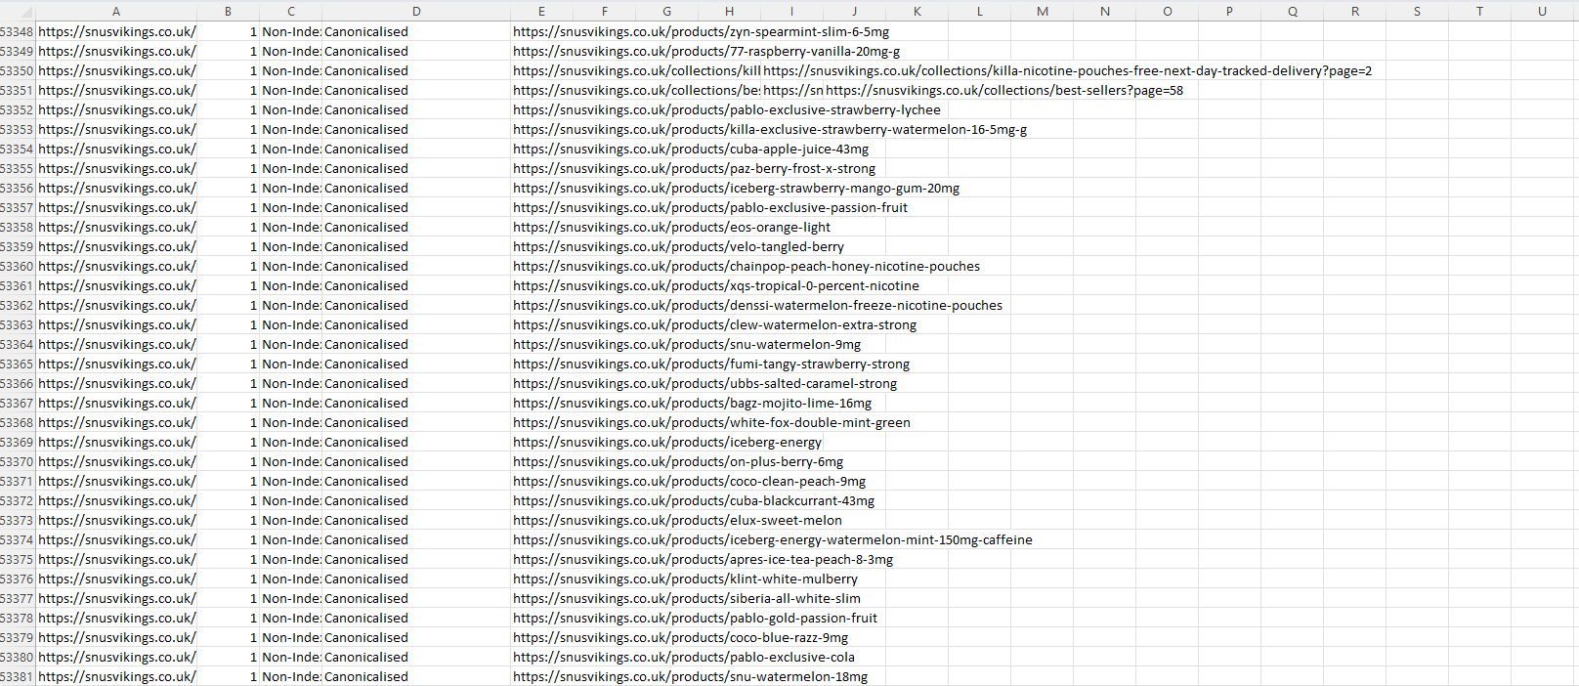
Task: Click killa-exclusive-strawberry-watermelon-16-5mg-g URL cell
Action: pos(770,129)
